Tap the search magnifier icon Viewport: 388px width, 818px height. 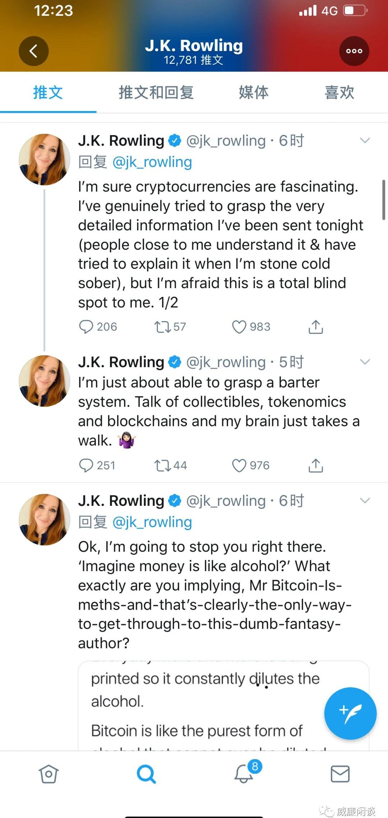(x=146, y=773)
